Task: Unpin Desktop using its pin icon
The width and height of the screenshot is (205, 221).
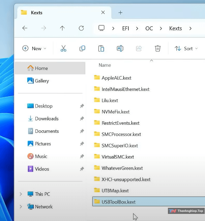Action: click(82, 106)
